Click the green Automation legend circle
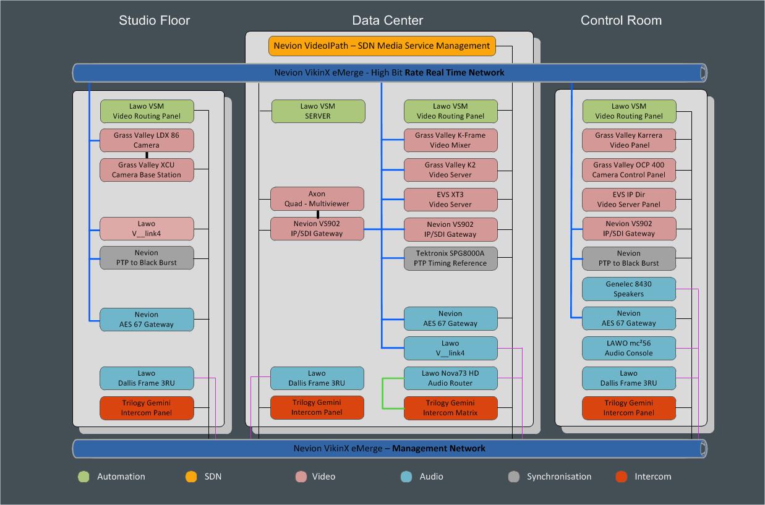 (x=83, y=477)
